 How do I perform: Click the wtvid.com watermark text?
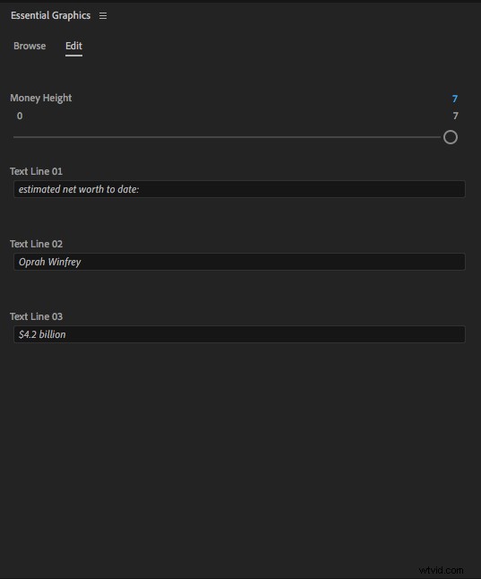441,570
